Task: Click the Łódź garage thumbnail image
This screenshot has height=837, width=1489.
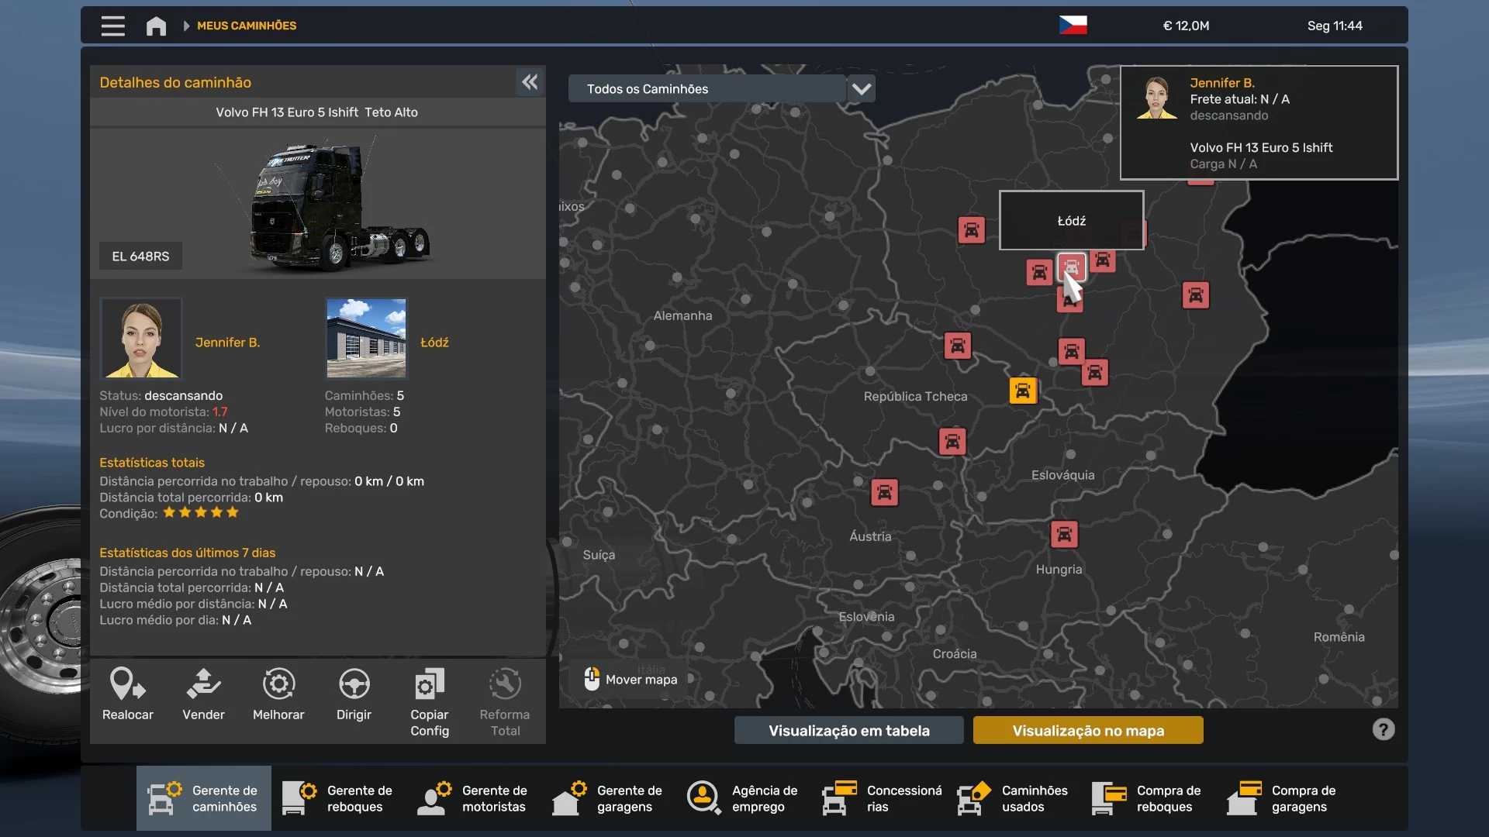Action: tap(366, 338)
